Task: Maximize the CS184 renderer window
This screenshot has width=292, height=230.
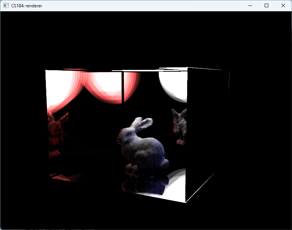Action: coord(267,5)
